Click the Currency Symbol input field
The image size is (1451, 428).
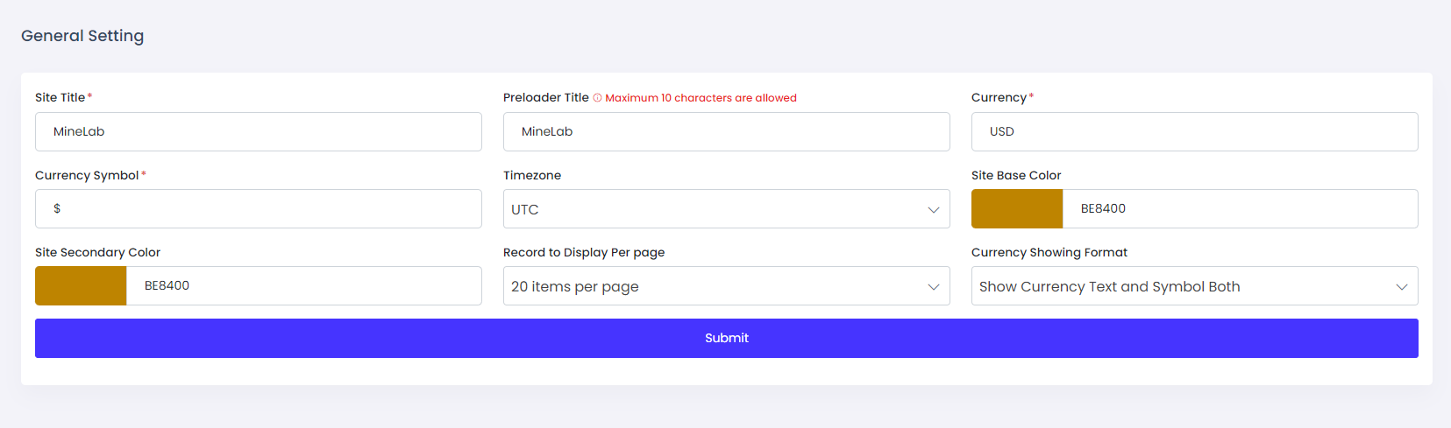(259, 209)
